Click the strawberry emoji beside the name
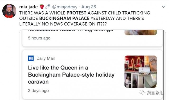Viewport: 169px width, 100px height. pyautogui.click(x=42, y=7)
